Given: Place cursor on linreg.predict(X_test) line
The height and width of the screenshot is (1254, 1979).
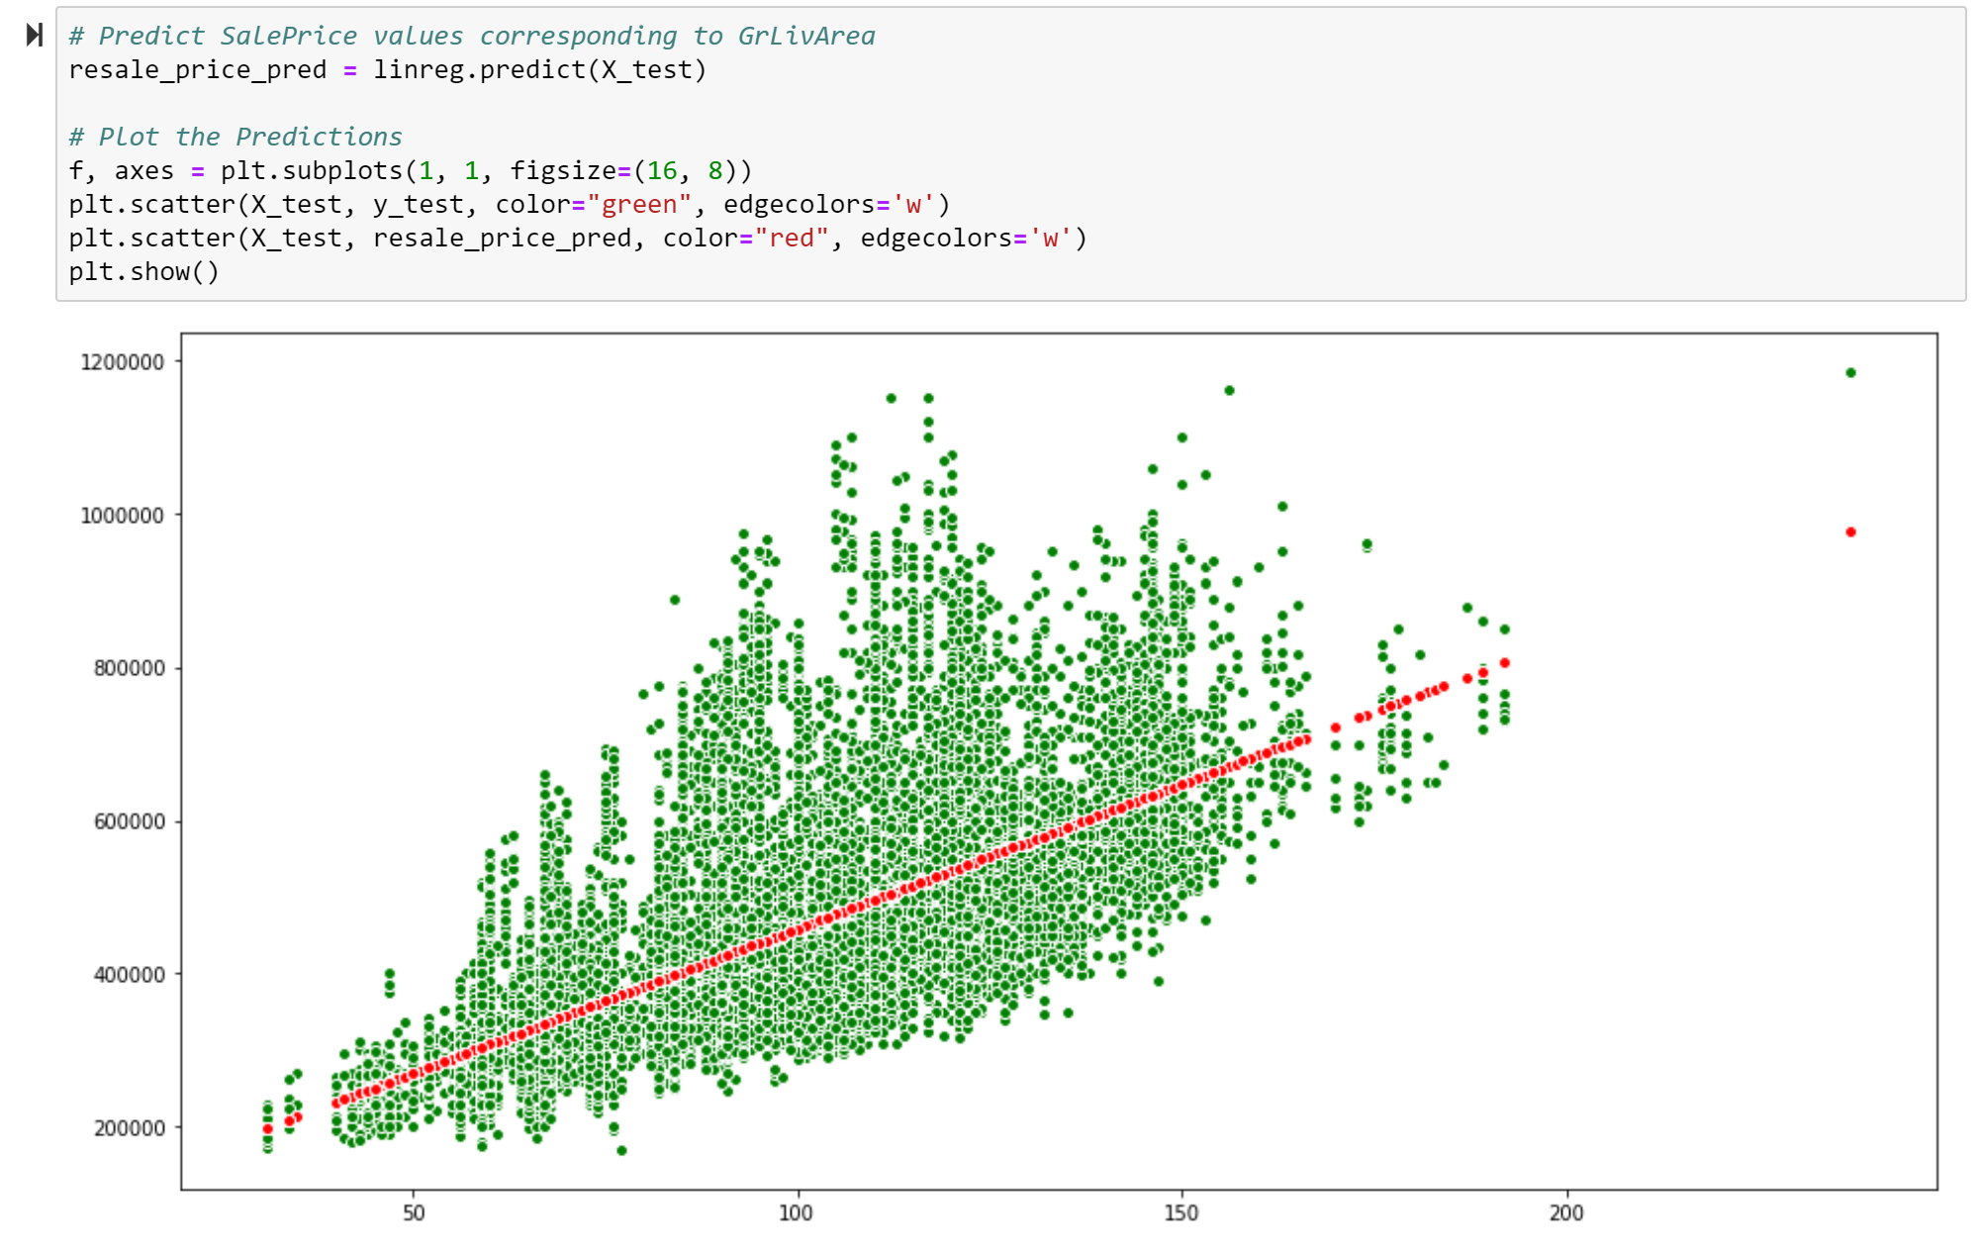Looking at the screenshot, I should coord(539,70).
